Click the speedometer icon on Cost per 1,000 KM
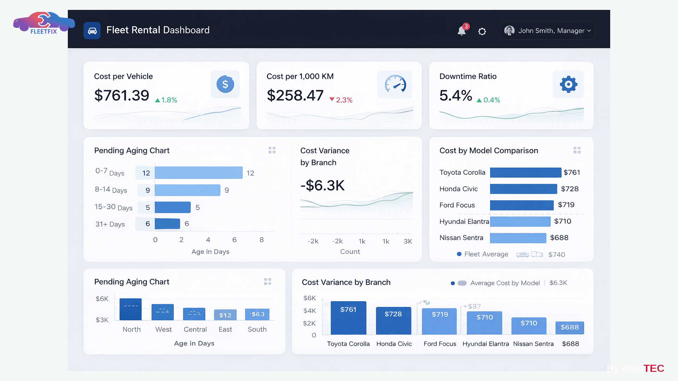Viewport: 678px width, 381px height. click(394, 84)
